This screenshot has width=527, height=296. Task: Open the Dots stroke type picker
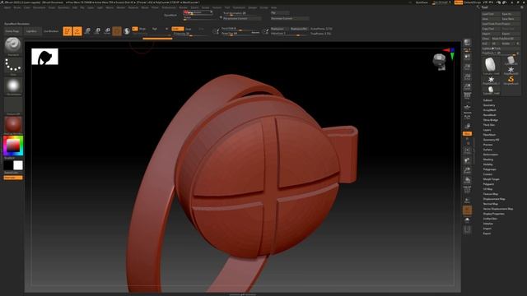coord(13,66)
